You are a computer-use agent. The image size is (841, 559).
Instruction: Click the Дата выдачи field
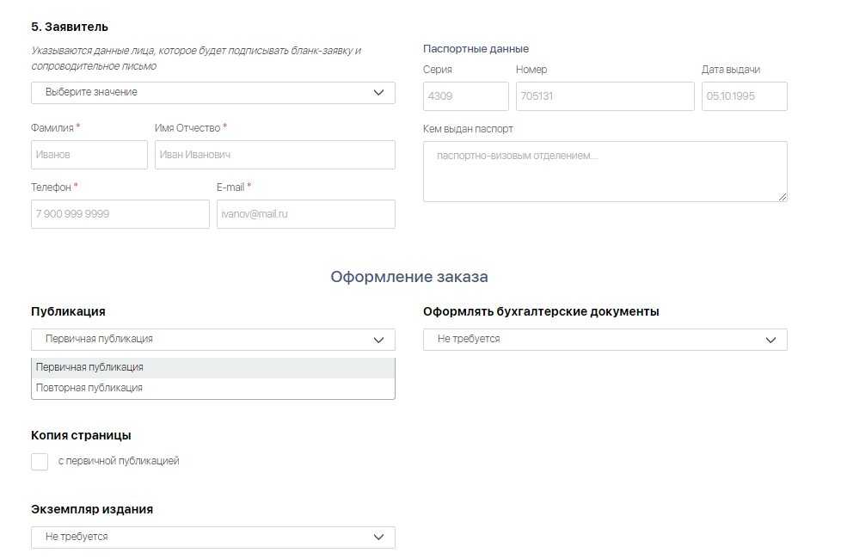[744, 96]
